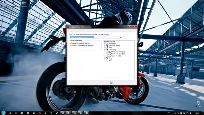Viewport: 204px width, 115px height.
Task: Click the red tray notification icon
Action: point(178,113)
